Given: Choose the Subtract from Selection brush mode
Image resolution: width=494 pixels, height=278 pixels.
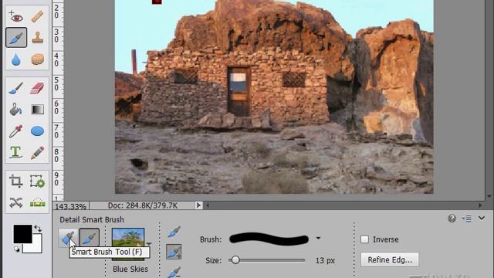Looking at the screenshot, I should (x=174, y=272).
